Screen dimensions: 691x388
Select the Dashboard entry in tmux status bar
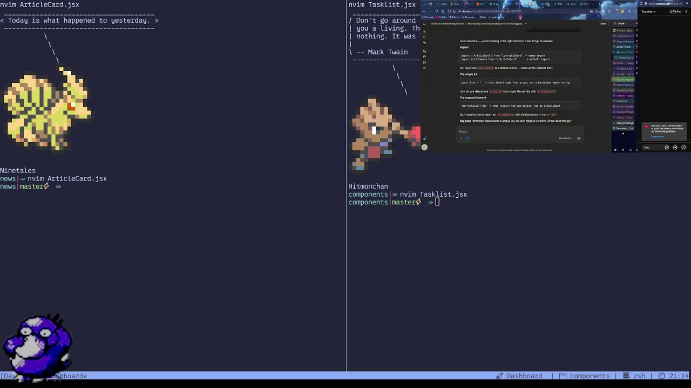[519, 376]
